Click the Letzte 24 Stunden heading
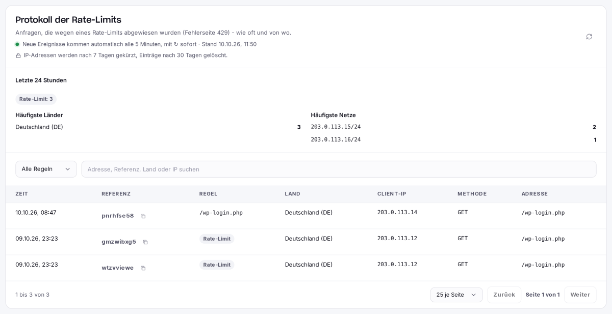This screenshot has width=612, height=314. (41, 80)
